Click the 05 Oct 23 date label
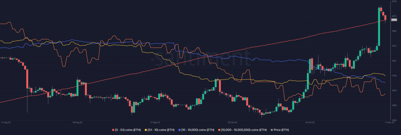This screenshot has width=401, height=135. 232,122
